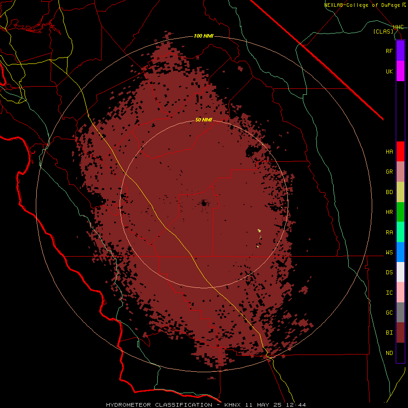
Task: Click the RF legend label
Action: click(x=389, y=51)
